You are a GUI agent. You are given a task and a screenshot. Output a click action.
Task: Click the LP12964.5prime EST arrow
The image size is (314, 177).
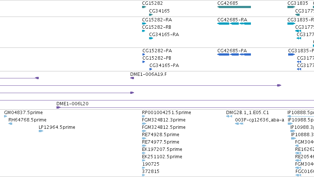pos(41,131)
